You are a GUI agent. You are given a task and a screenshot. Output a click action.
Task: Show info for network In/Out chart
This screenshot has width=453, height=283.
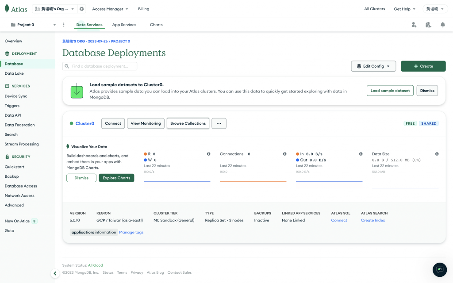(361, 154)
